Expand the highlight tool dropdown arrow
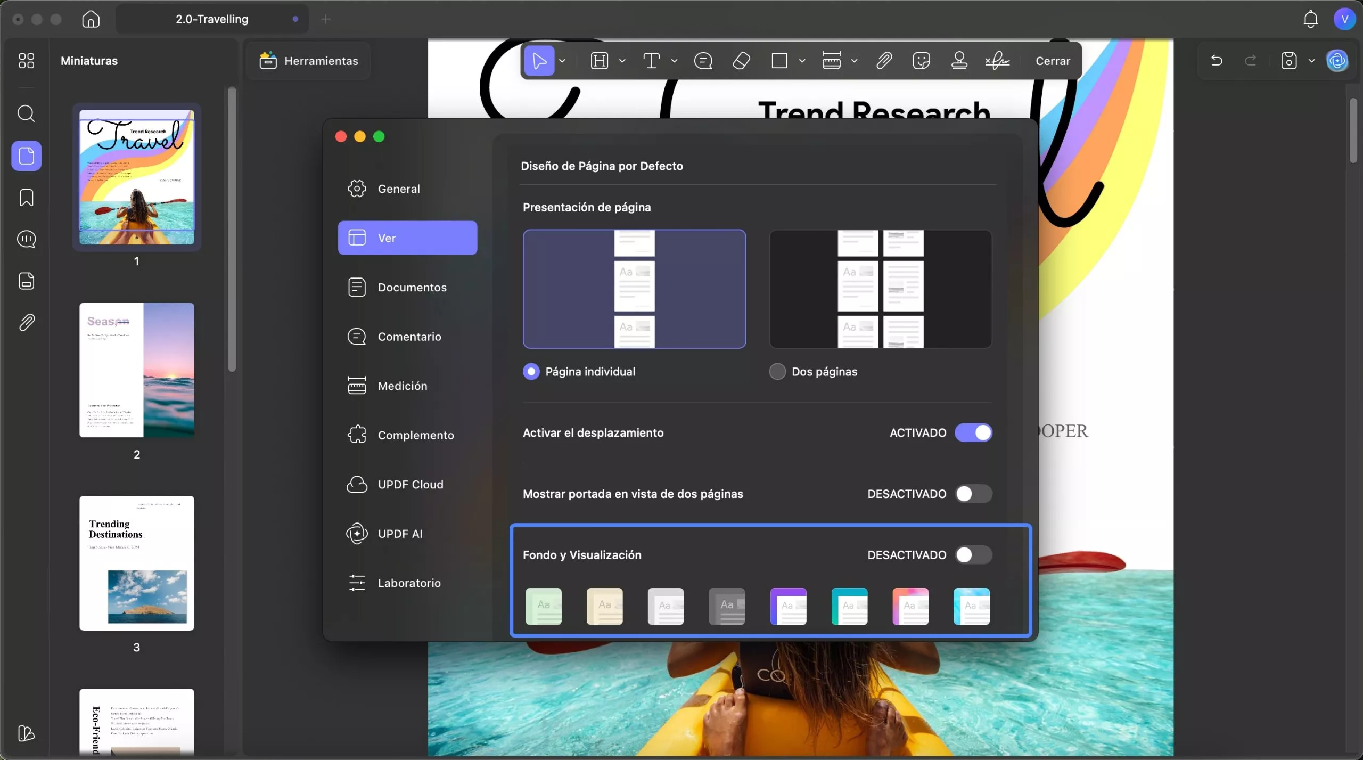1363x760 pixels. pyautogui.click(x=622, y=61)
